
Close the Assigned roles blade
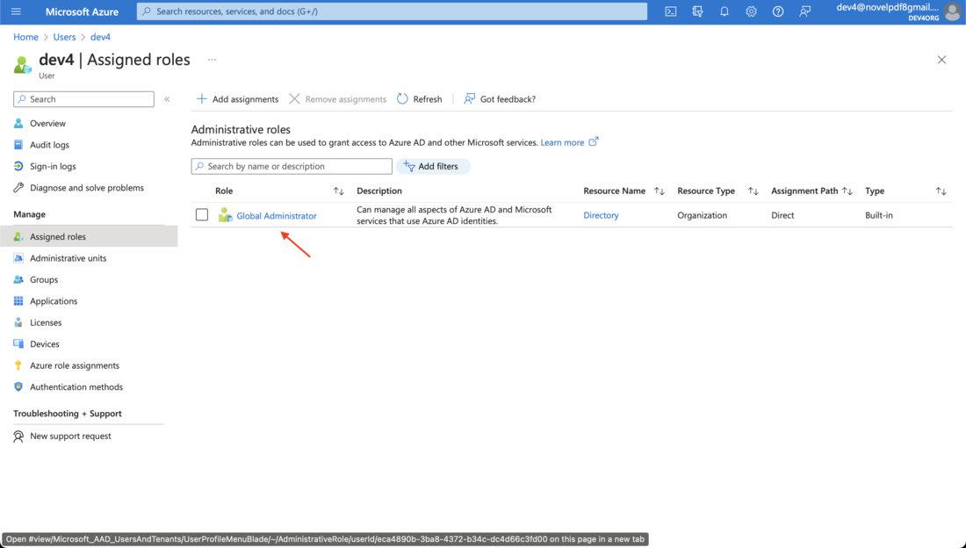(941, 60)
